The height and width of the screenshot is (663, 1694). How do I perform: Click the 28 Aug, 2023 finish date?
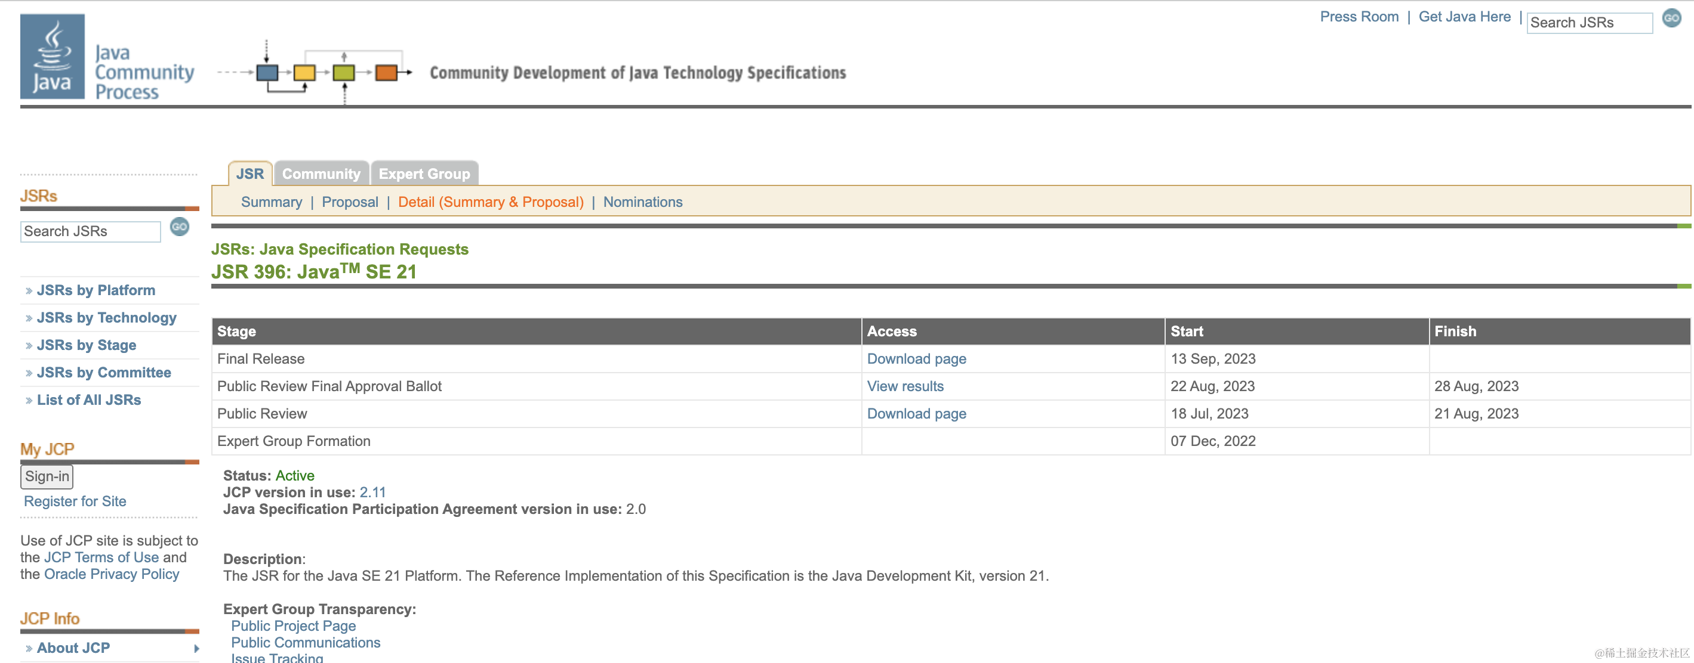(x=1476, y=386)
